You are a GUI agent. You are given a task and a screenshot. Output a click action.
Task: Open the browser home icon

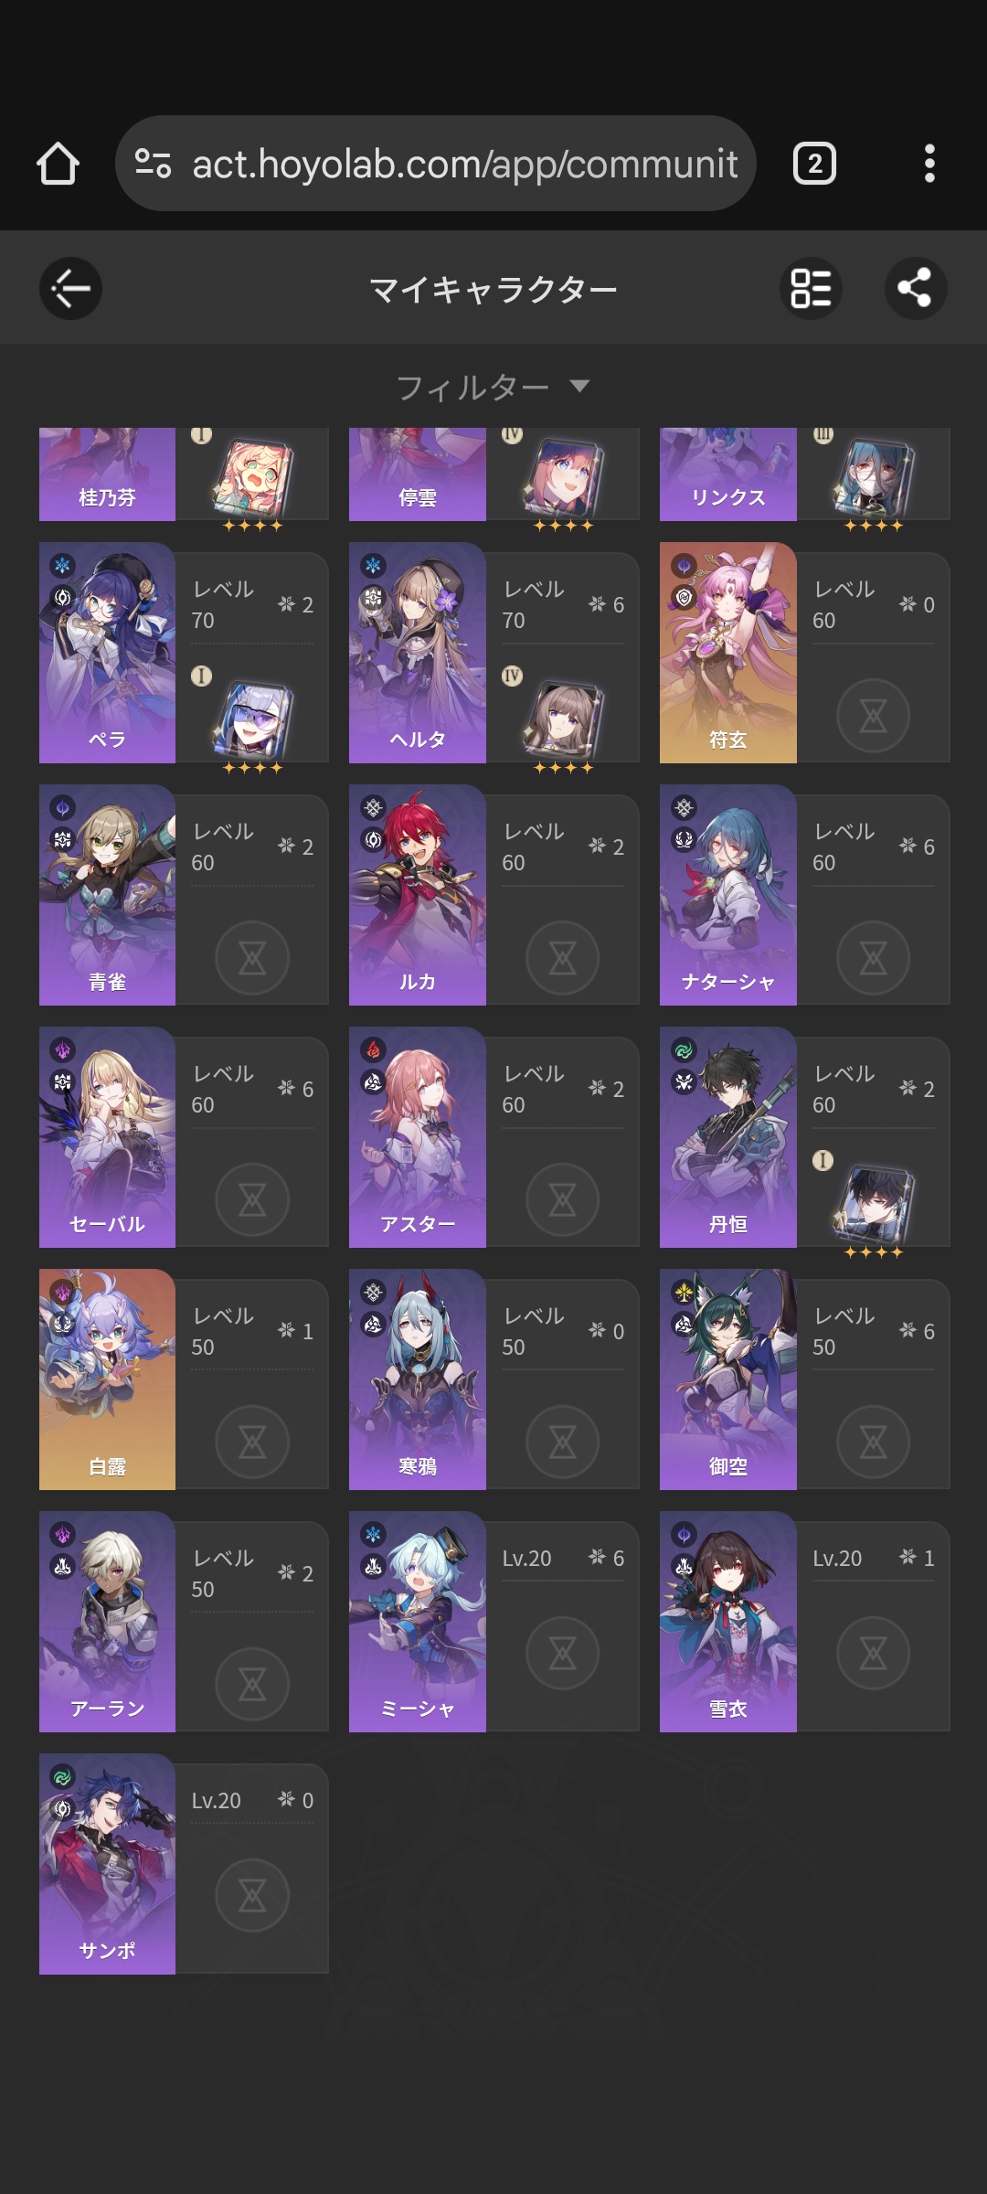click(58, 164)
